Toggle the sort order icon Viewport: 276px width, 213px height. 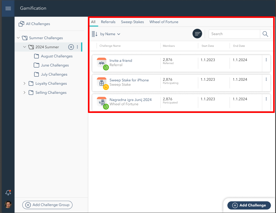(x=95, y=34)
